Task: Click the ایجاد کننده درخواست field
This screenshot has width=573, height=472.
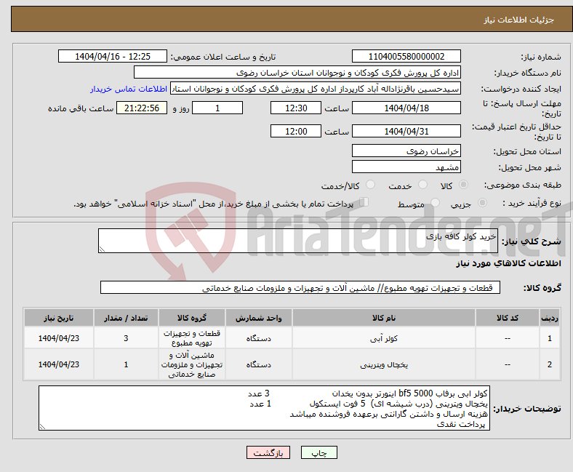Action: [x=316, y=89]
